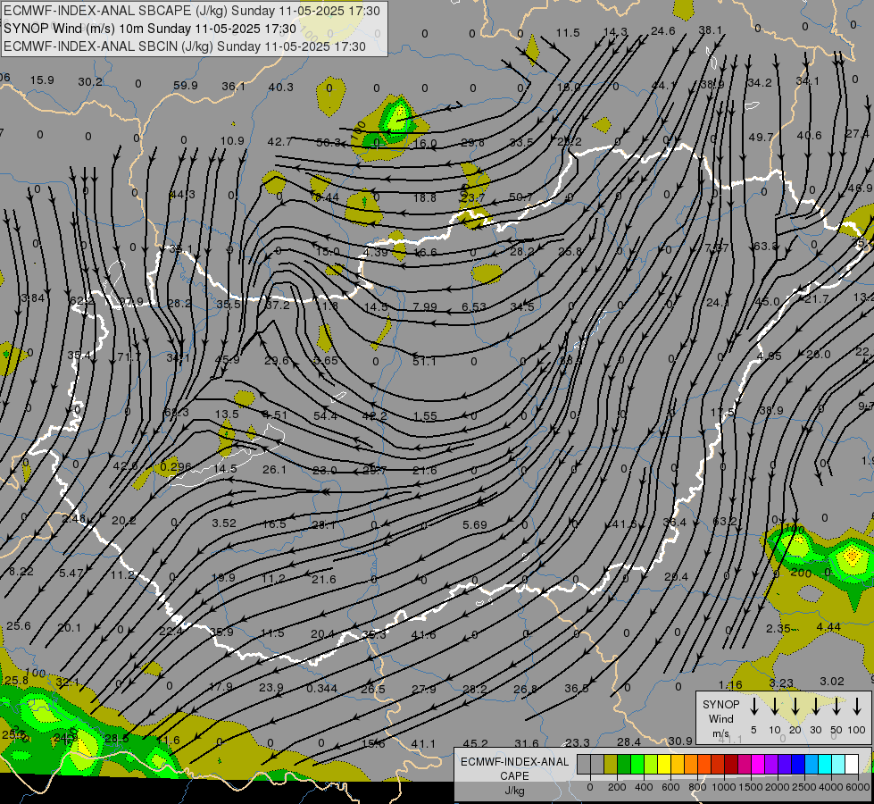Click the map value 18.8

[425, 197]
